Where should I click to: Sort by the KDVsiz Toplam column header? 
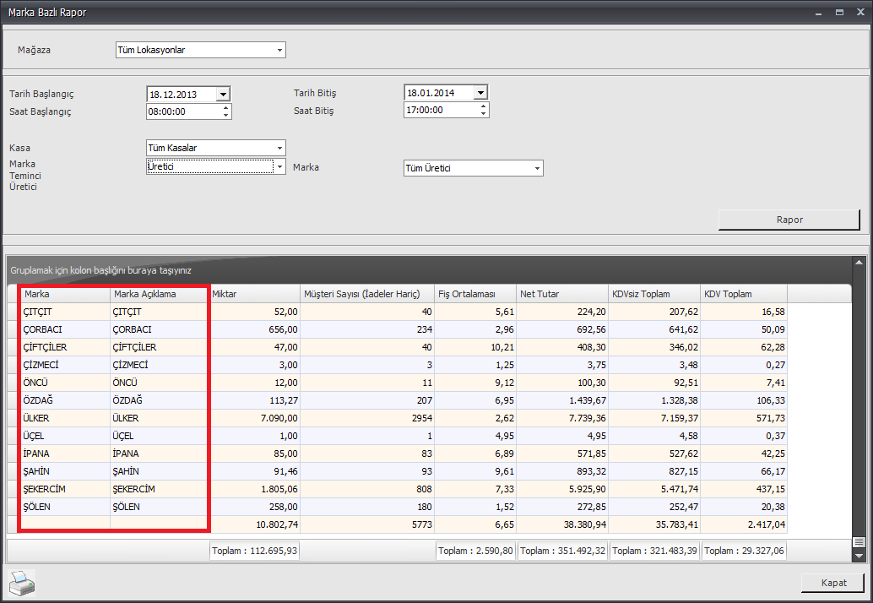click(654, 294)
